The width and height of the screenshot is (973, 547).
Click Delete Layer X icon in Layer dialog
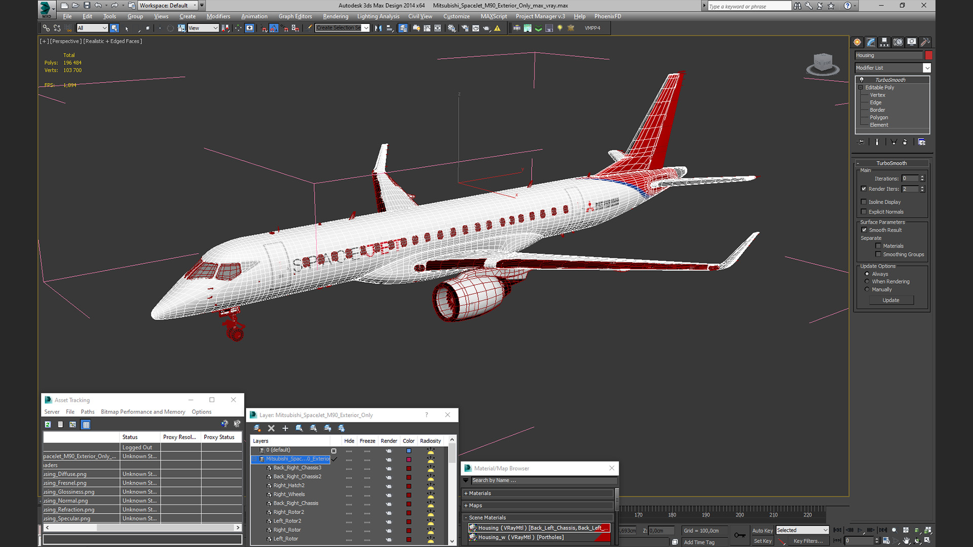pyautogui.click(x=271, y=428)
